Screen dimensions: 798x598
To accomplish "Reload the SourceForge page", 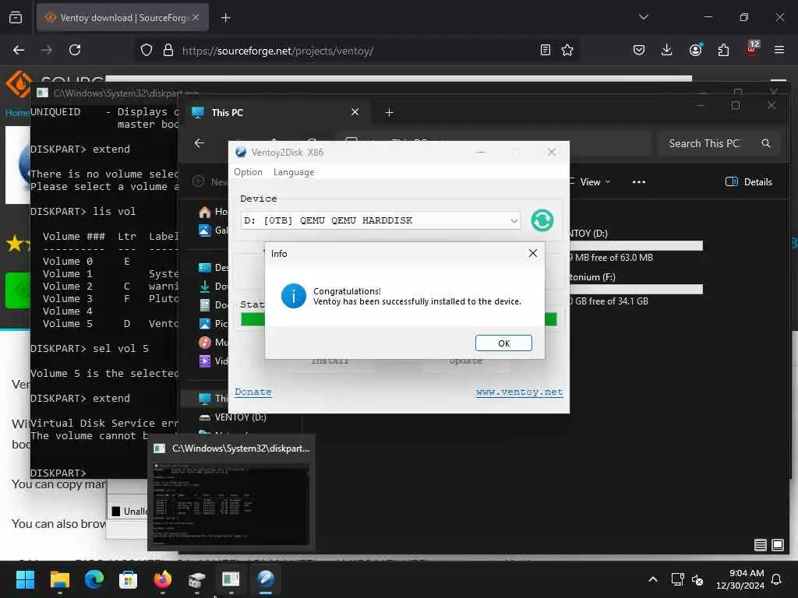I will [75, 50].
